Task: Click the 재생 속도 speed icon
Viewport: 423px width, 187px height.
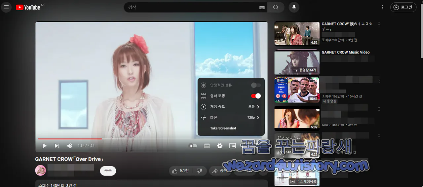Action: [204, 107]
